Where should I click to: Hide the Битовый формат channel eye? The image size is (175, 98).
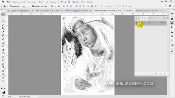pos(136,23)
